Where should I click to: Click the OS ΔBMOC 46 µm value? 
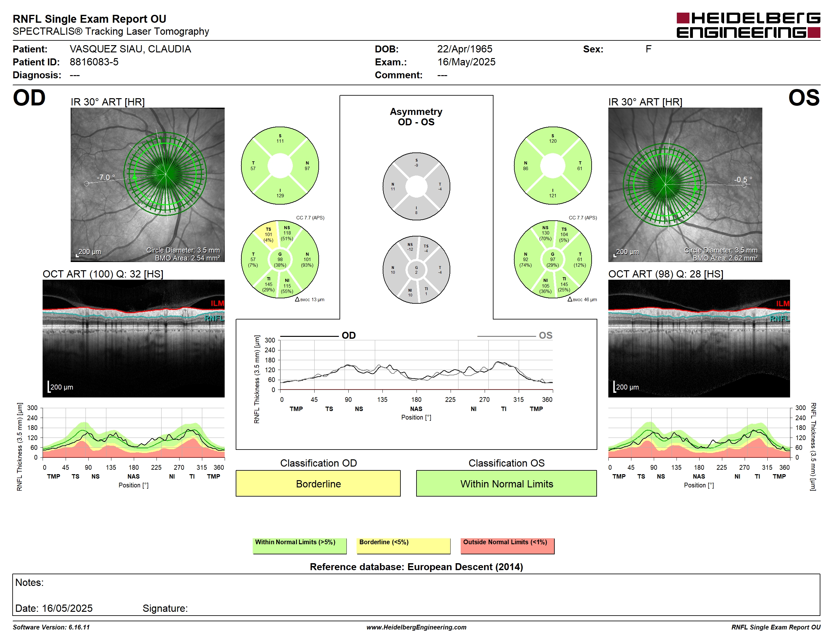(582, 300)
